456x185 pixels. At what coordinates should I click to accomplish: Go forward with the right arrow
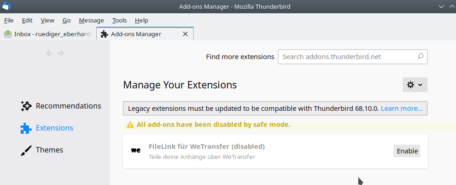tap(61, 53)
